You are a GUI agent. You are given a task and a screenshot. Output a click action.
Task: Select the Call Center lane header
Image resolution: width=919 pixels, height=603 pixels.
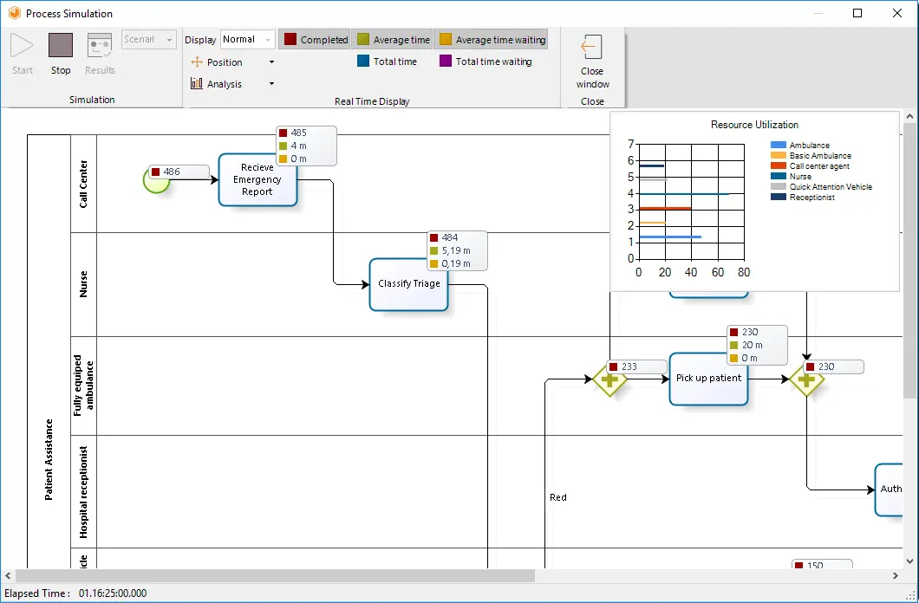(x=83, y=184)
